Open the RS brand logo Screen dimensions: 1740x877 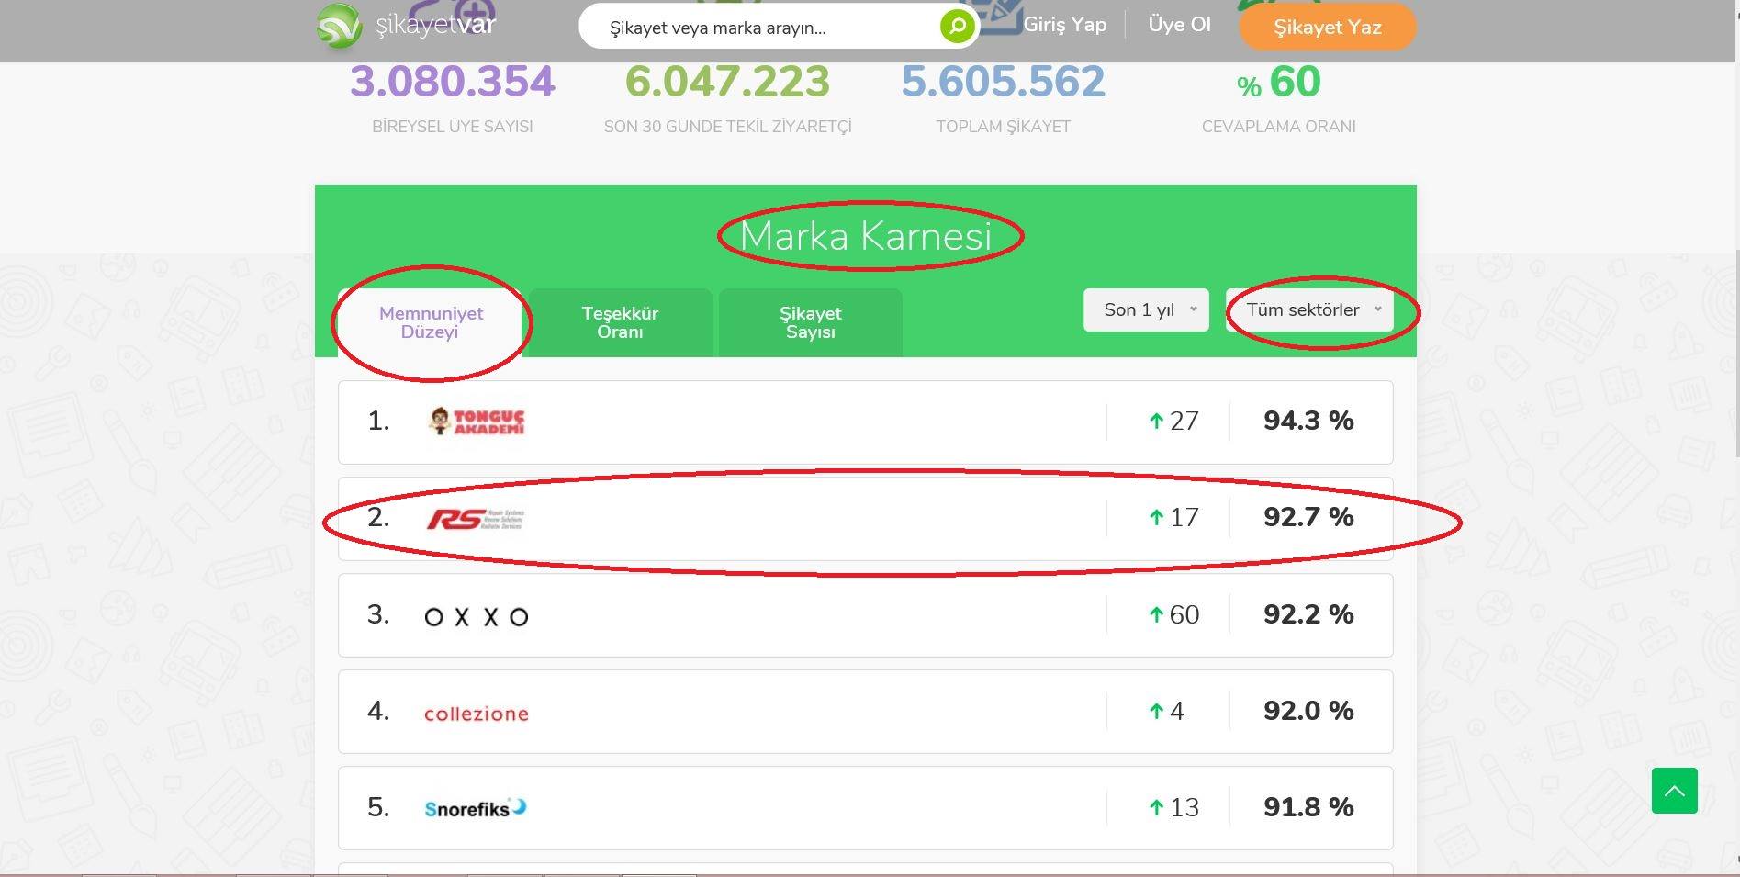click(475, 519)
